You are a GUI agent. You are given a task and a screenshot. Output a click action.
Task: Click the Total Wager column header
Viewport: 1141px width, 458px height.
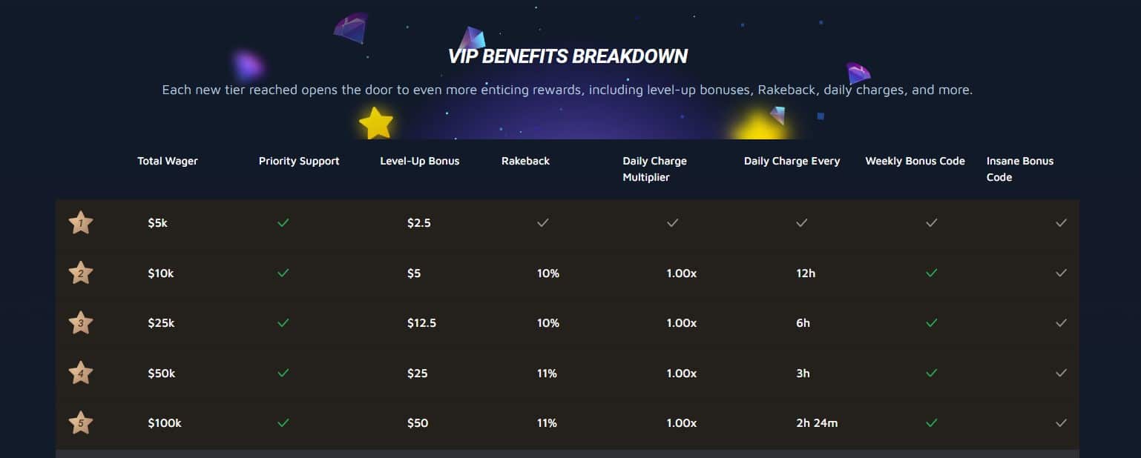(x=168, y=161)
